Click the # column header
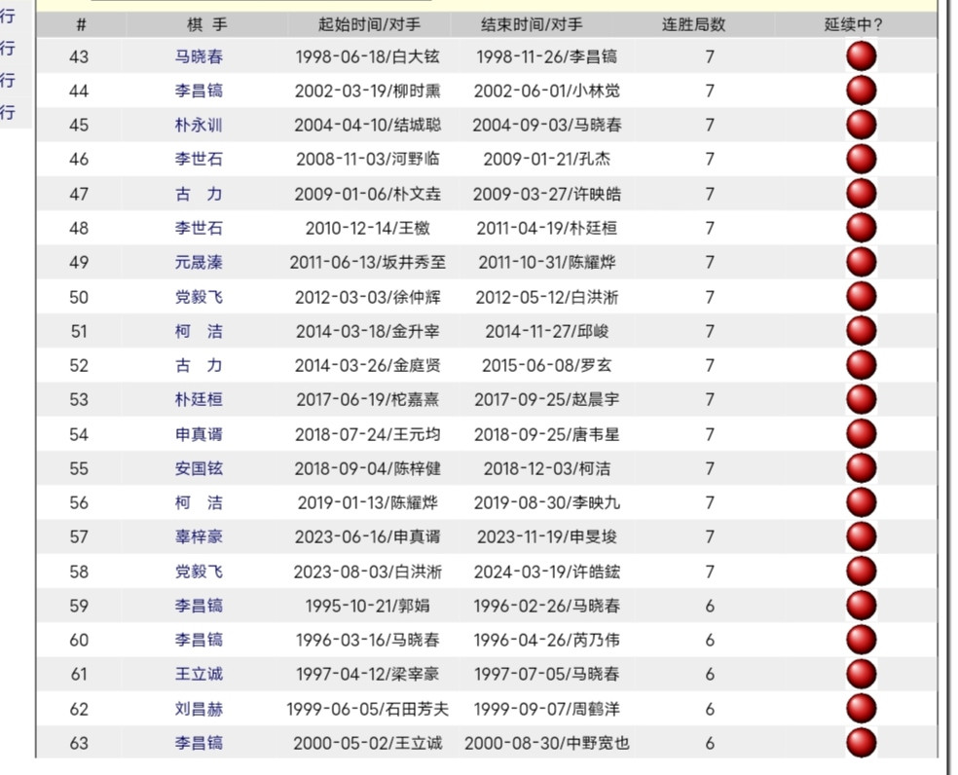This screenshot has height=775, width=958. (x=81, y=24)
